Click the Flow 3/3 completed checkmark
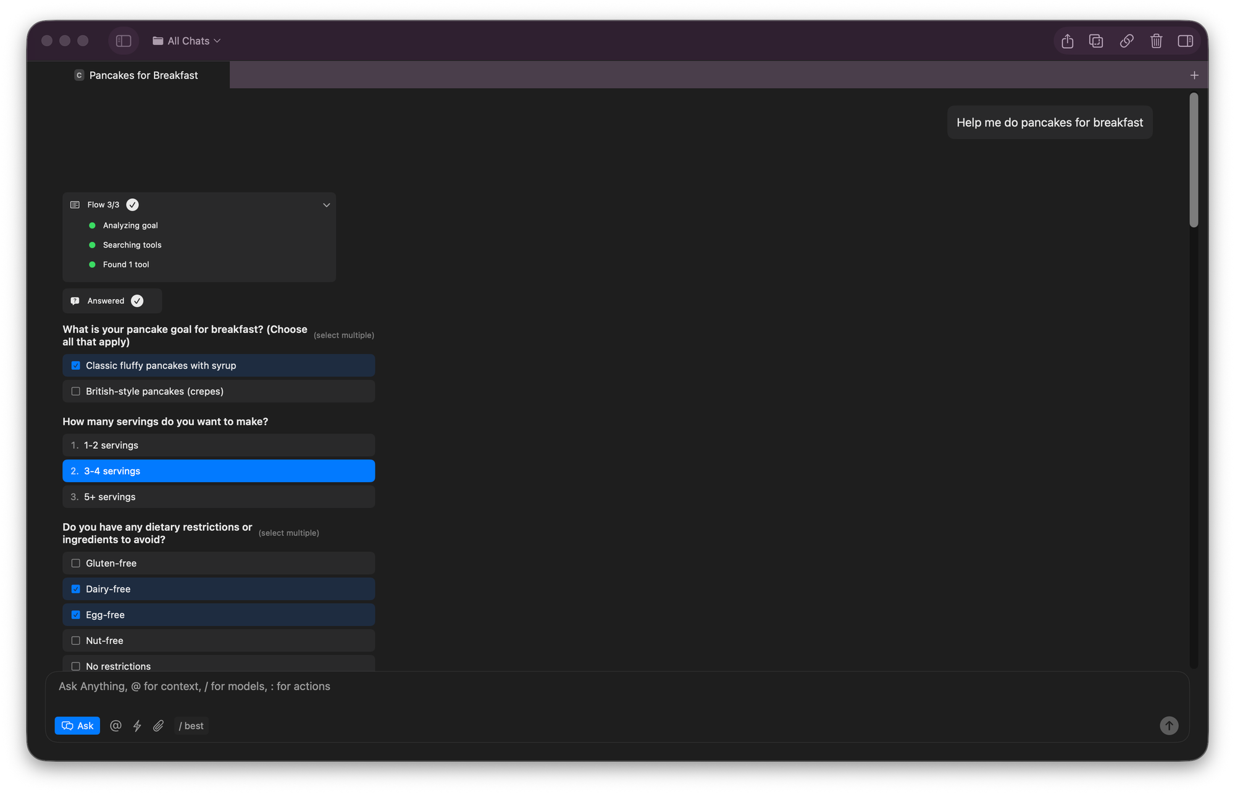The image size is (1235, 794). (132, 205)
